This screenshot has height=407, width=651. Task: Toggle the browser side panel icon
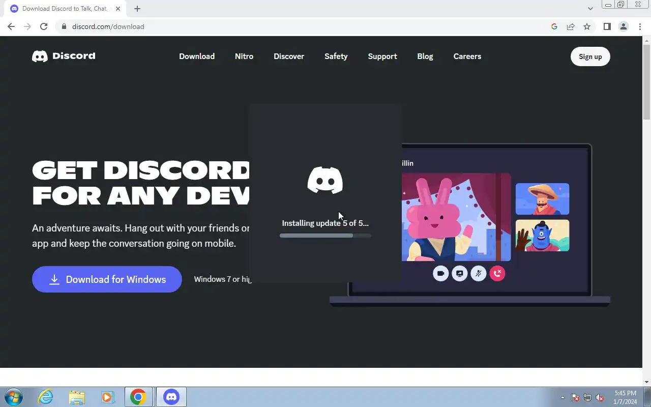pyautogui.click(x=607, y=26)
